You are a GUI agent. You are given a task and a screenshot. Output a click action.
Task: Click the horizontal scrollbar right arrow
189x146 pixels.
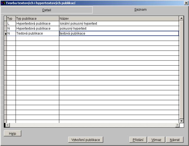click(x=177, y=125)
